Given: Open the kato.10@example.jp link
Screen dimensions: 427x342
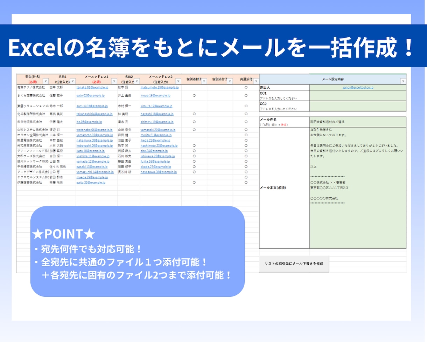Looking at the screenshot, I should coord(90,151).
